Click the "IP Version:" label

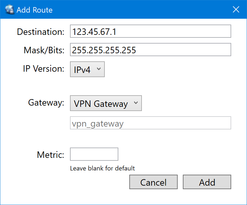click(44, 68)
